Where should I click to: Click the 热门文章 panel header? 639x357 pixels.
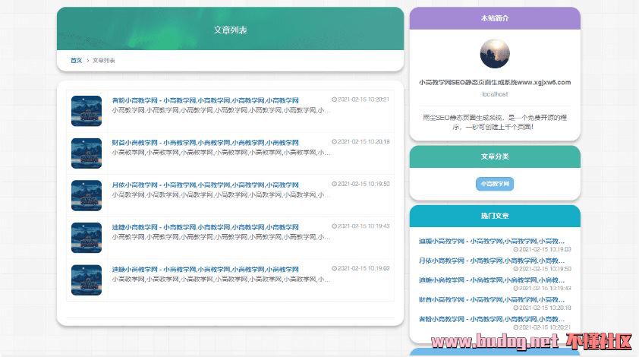coord(495,216)
